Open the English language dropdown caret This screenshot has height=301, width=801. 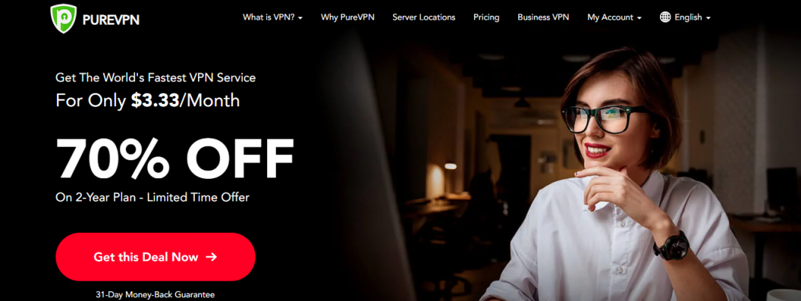point(708,18)
